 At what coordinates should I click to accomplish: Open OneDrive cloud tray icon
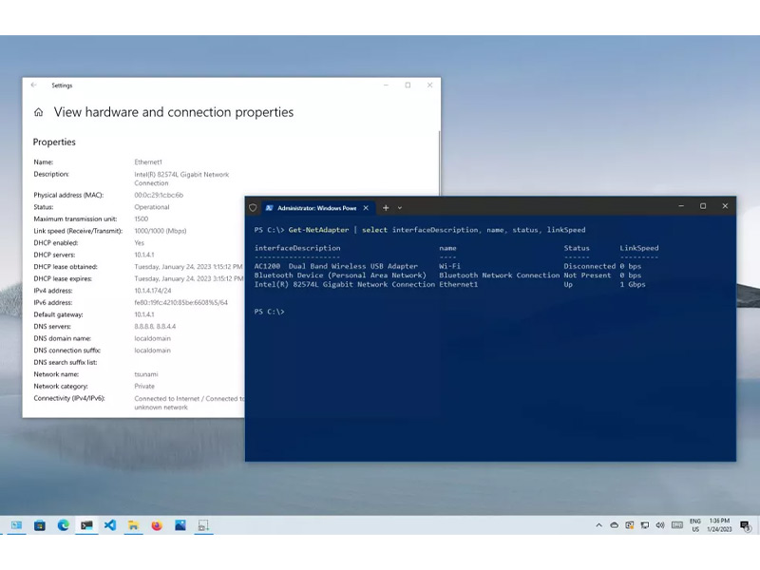pos(614,525)
